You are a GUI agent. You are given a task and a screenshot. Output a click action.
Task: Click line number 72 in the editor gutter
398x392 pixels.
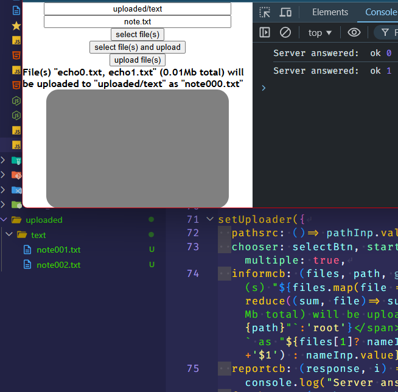point(193,233)
